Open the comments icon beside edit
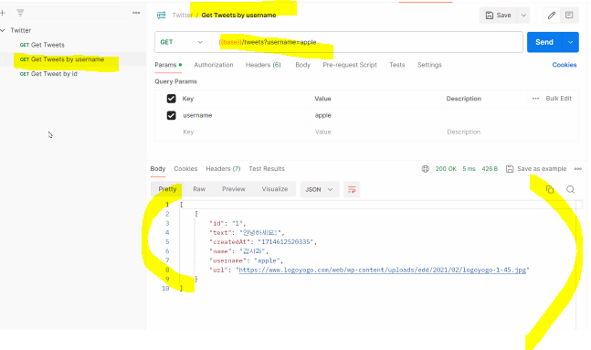The image size is (591, 350). point(569,16)
